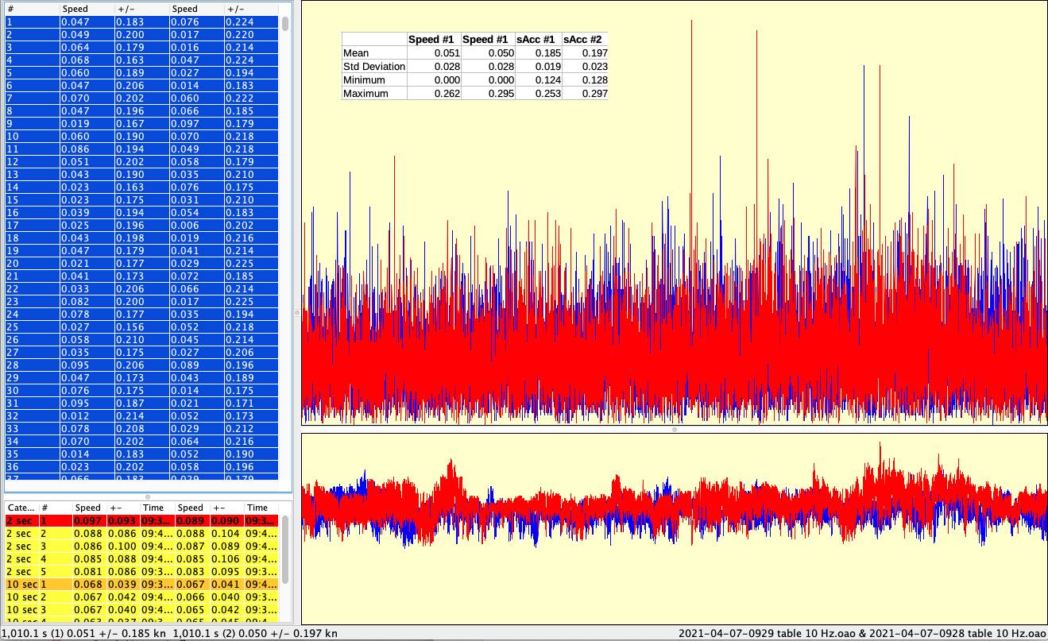Screen dimensions: 1048x641
Task: Select row 25 in the data points table
Action: (x=141, y=327)
